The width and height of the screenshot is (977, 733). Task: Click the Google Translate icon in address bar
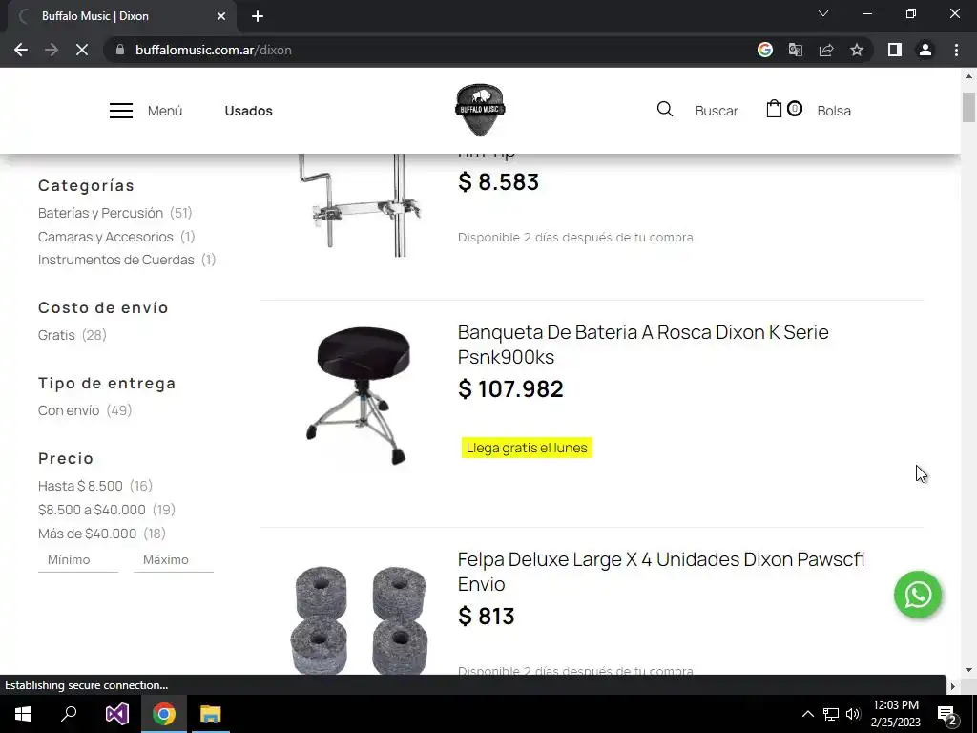coord(796,50)
